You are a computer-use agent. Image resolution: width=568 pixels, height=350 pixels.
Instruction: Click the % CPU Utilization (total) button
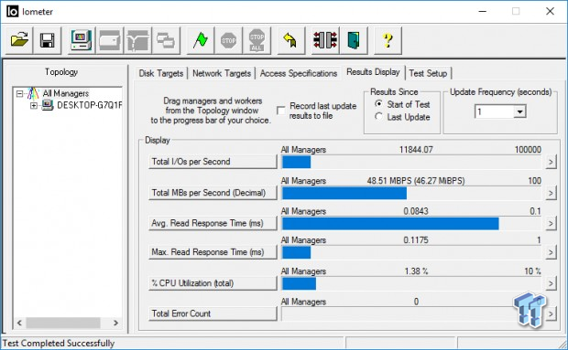point(213,283)
